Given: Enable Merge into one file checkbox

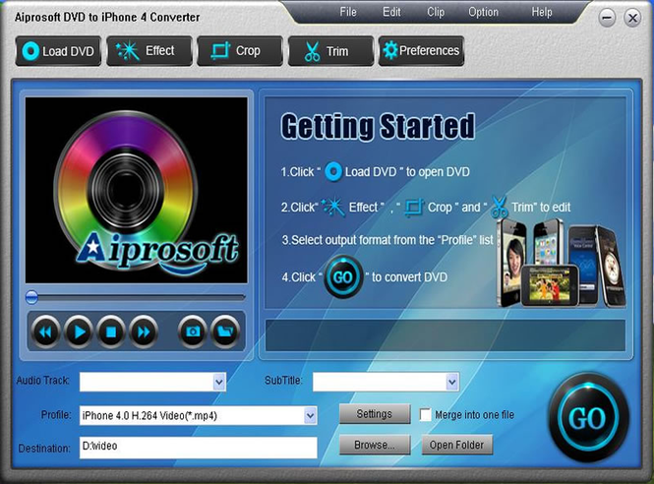Looking at the screenshot, I should (x=425, y=415).
